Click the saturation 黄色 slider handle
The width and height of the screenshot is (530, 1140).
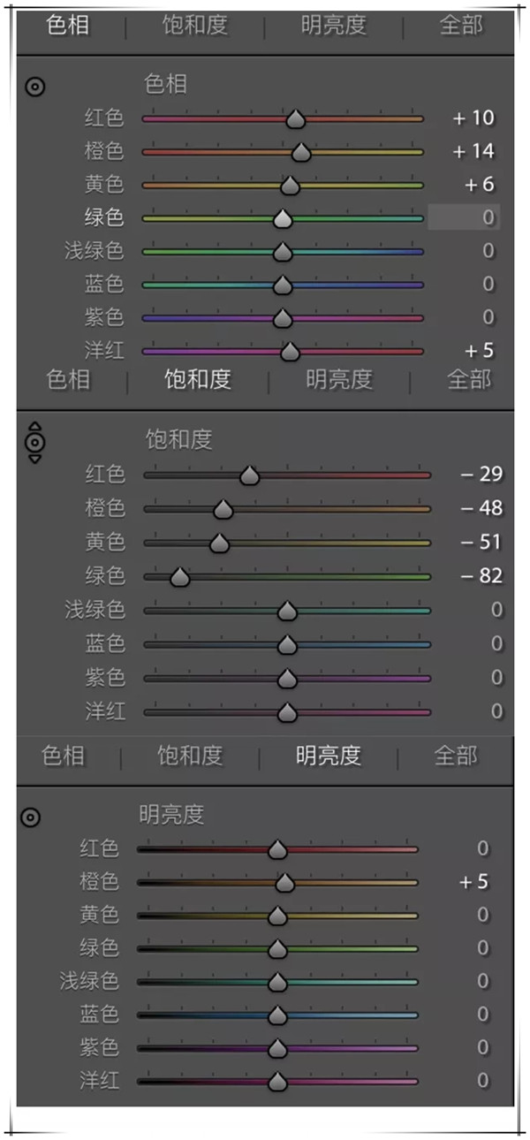219,543
